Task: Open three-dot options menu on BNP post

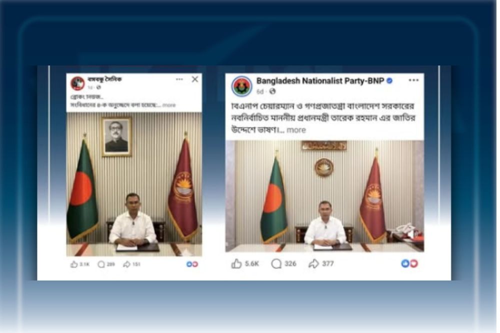Action: click(413, 80)
